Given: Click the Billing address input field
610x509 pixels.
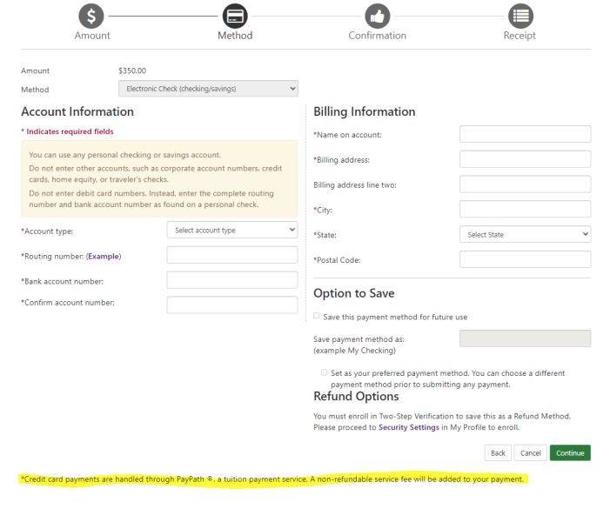Looking at the screenshot, I should point(526,159).
